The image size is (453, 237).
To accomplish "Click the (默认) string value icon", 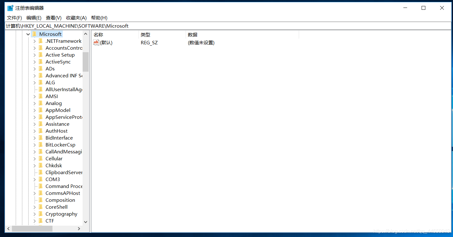I will click(96, 42).
